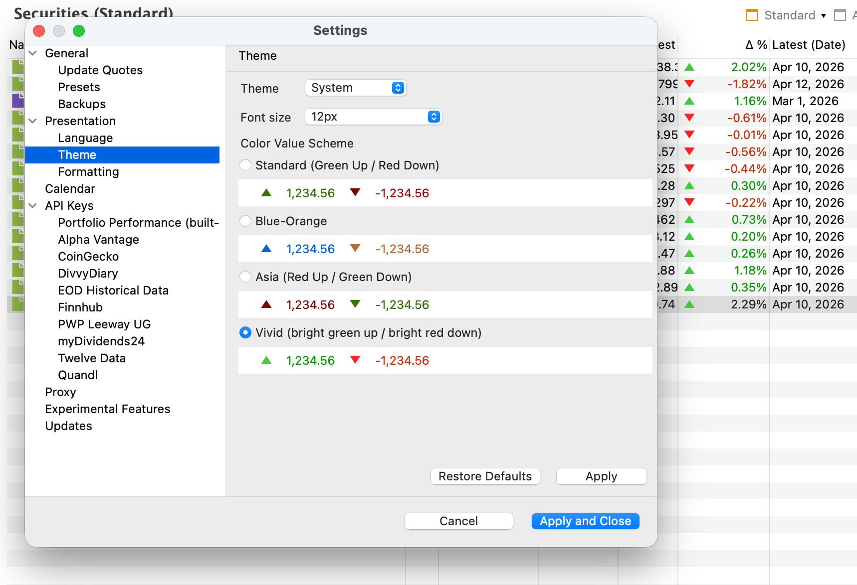
Task: Open Twelve Data API key settings
Action: 92,358
